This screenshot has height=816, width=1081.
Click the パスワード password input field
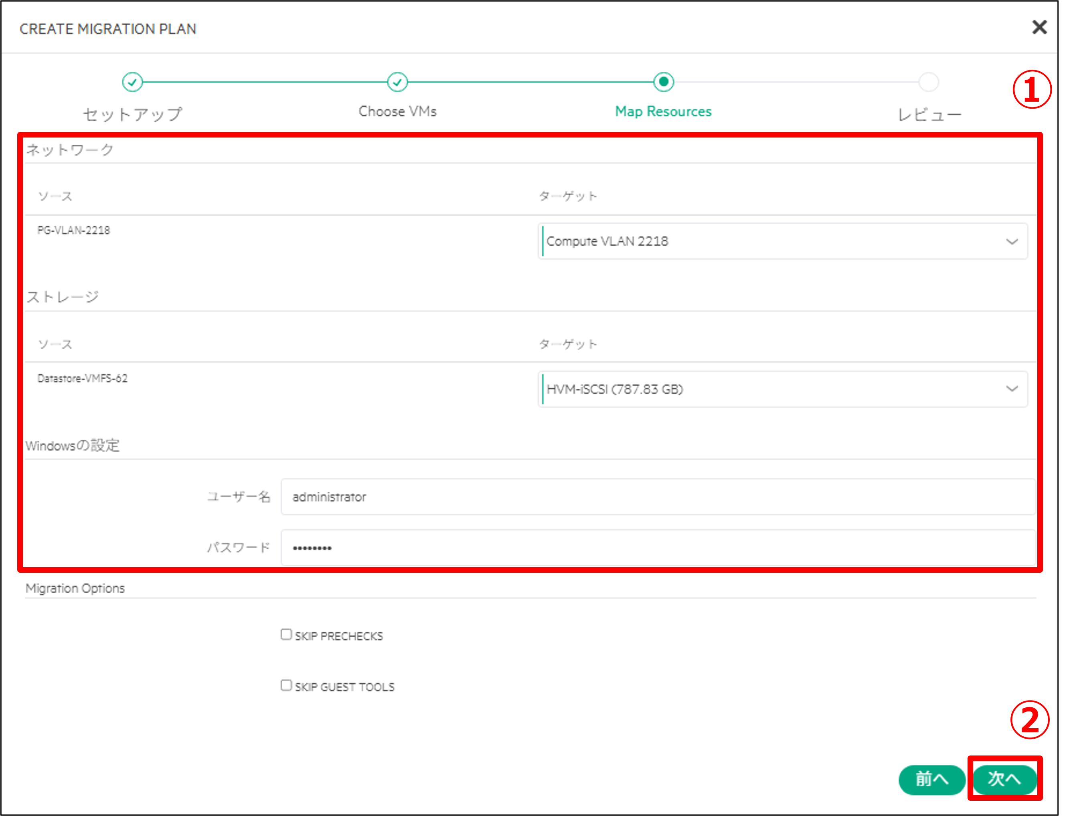click(x=657, y=548)
